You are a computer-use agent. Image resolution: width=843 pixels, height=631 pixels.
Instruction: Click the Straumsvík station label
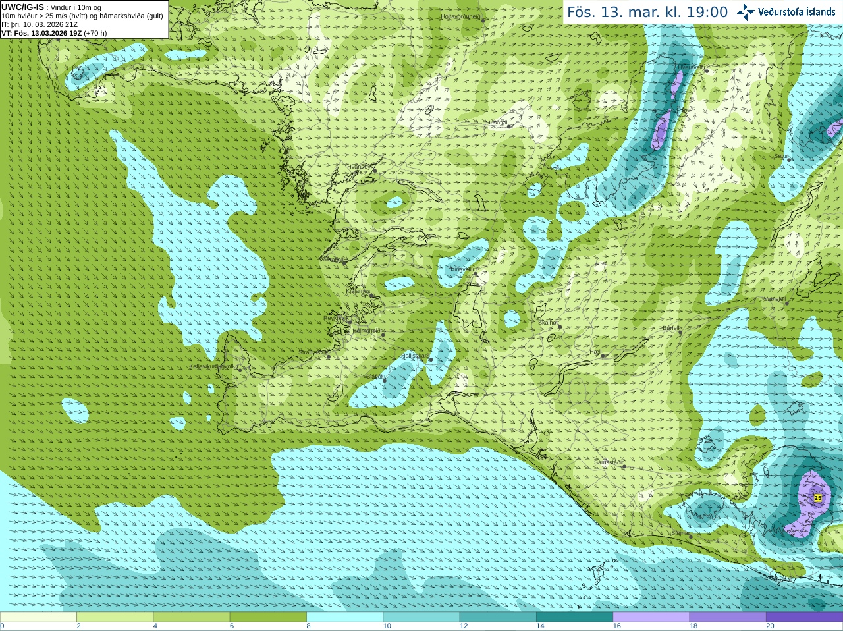tap(312, 352)
